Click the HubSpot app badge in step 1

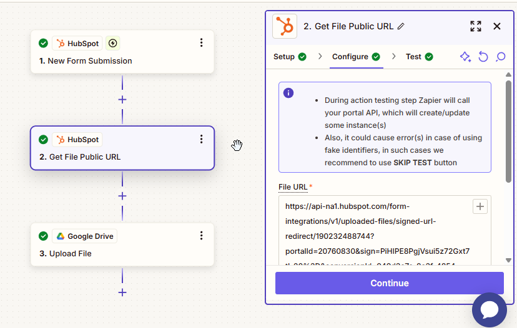click(77, 43)
